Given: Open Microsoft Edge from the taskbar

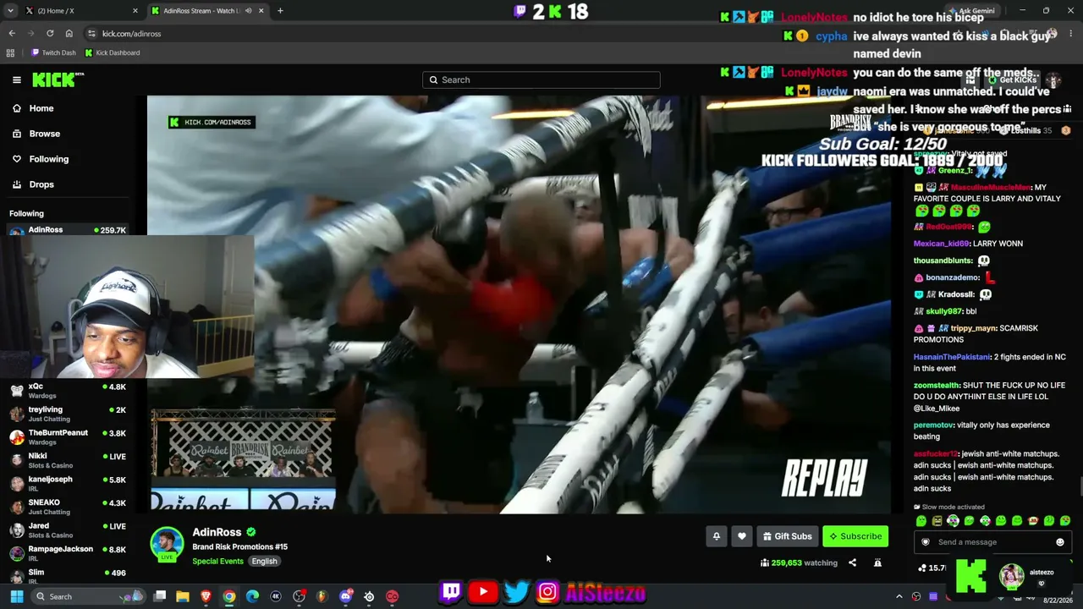Looking at the screenshot, I should (x=252, y=596).
